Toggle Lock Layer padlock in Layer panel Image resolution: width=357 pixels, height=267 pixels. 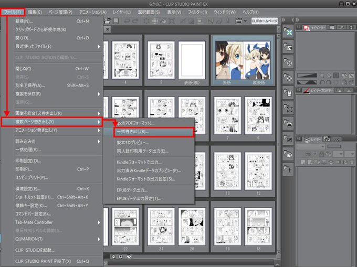[321, 154]
